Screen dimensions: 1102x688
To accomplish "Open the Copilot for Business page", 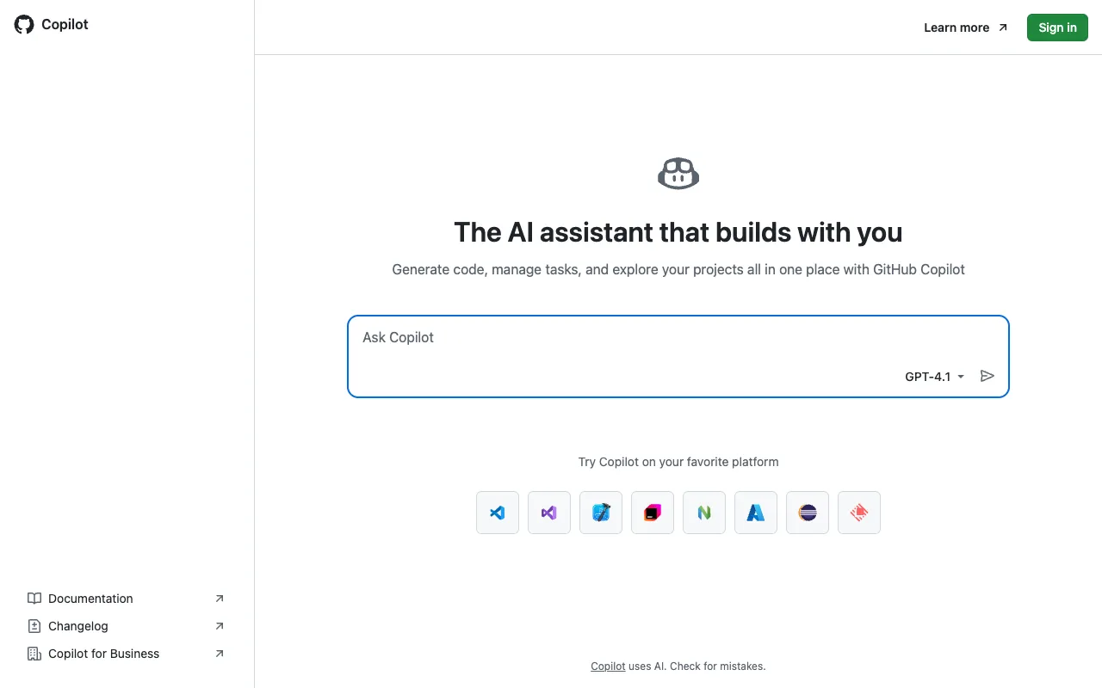I will tap(103, 654).
